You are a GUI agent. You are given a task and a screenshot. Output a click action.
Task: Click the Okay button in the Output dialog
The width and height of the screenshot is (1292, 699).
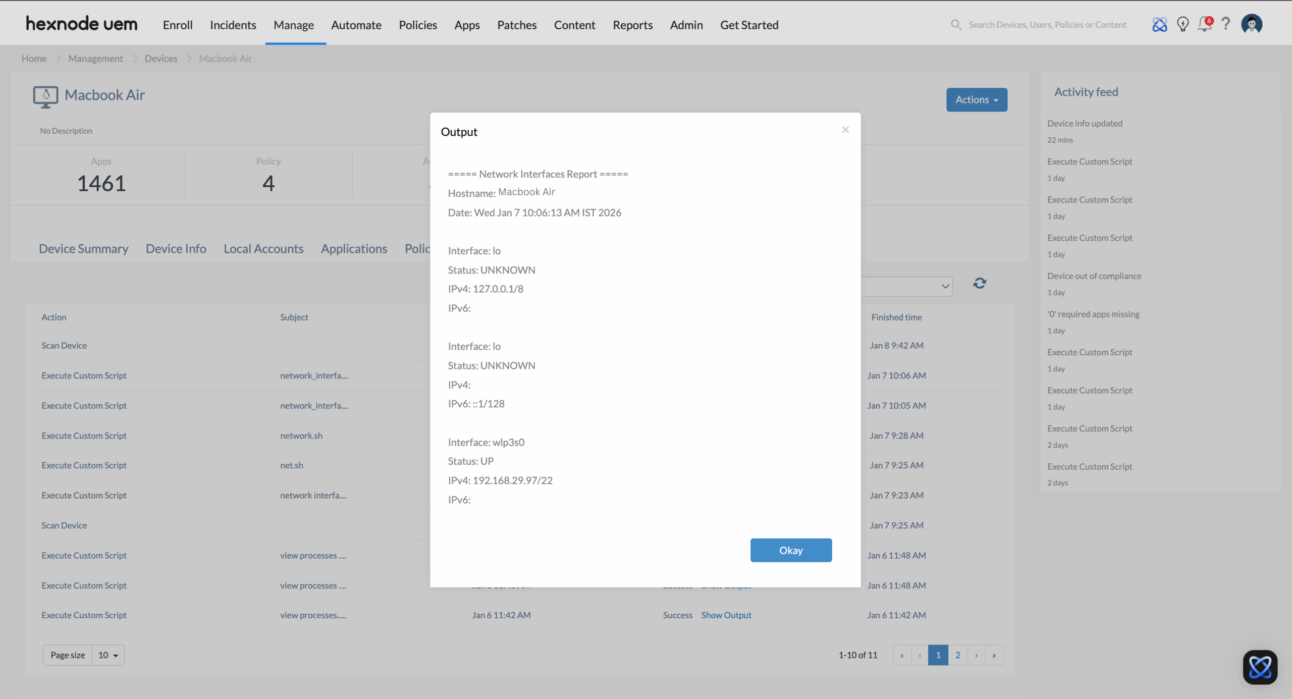790,550
